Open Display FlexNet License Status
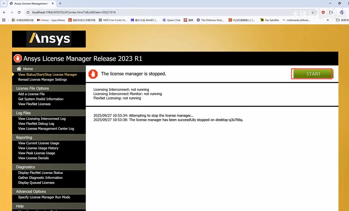Screen dimensions: 349x211 tap(40, 173)
